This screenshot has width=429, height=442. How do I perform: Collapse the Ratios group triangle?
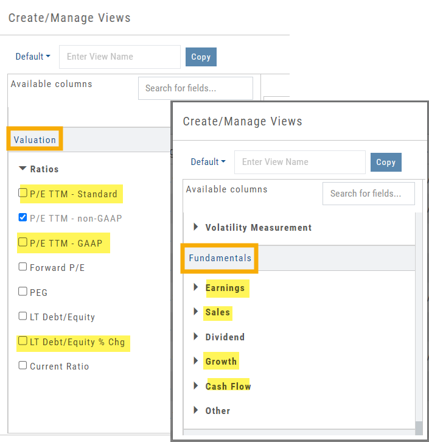coord(23,169)
